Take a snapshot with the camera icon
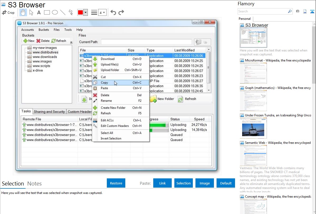316x214 pixels. pos(298,11)
